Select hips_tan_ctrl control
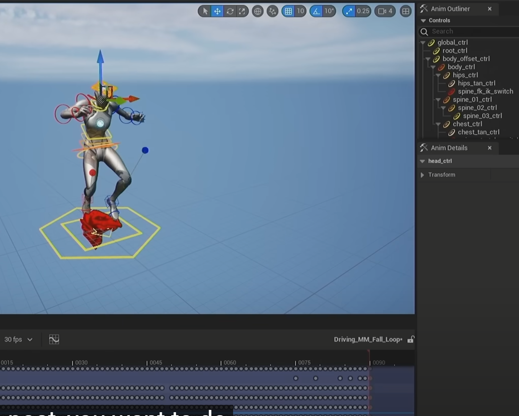Viewport: 519px width, 416px height. pos(476,83)
